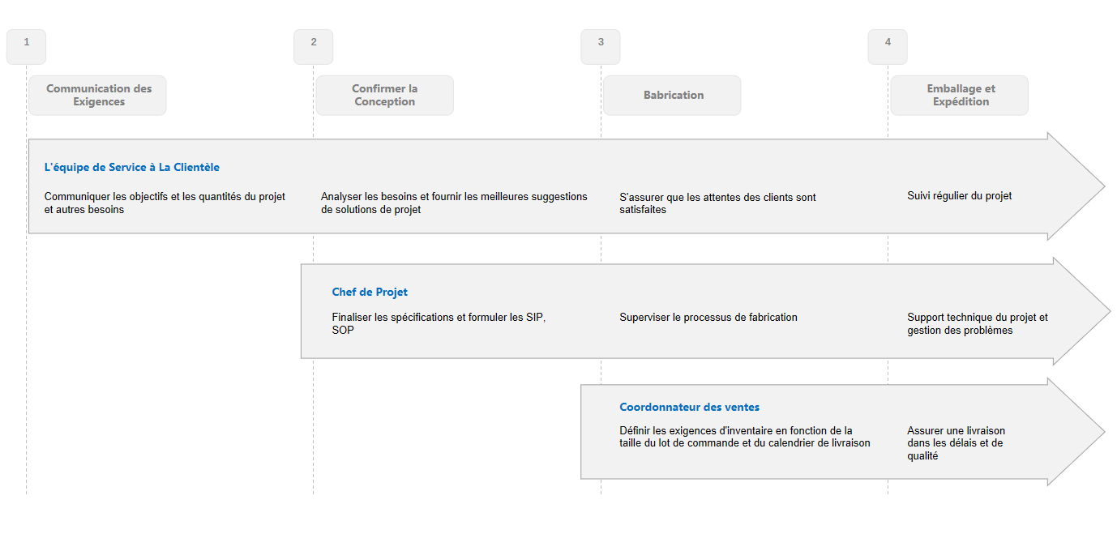Click 'Suivi régulier du projet' text
The height and width of the screenshot is (534, 1117).
[x=959, y=196]
